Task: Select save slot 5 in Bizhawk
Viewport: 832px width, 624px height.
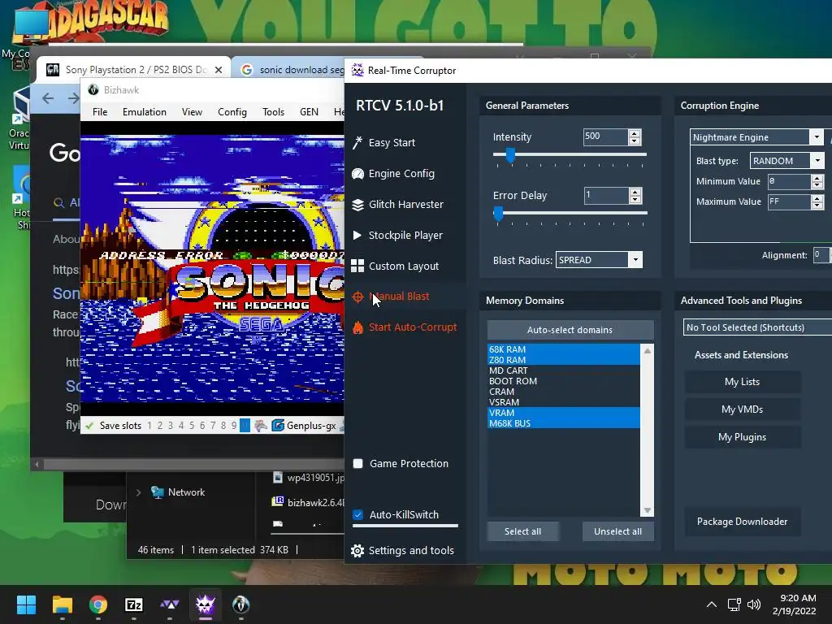Action: [x=192, y=426]
